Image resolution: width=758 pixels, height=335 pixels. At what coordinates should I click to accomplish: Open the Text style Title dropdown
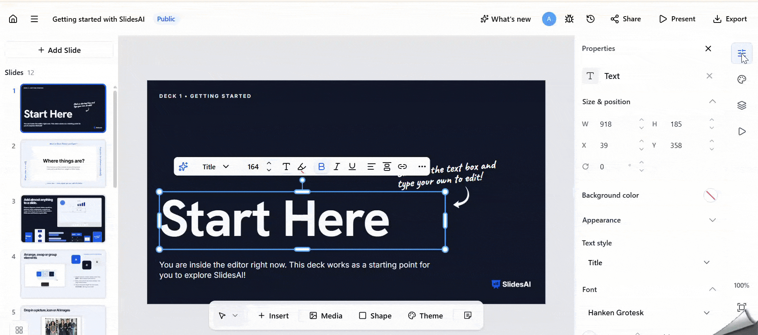click(649, 263)
